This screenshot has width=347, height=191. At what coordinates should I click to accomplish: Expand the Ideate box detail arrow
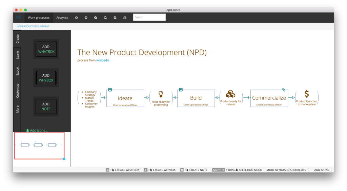tap(110, 90)
